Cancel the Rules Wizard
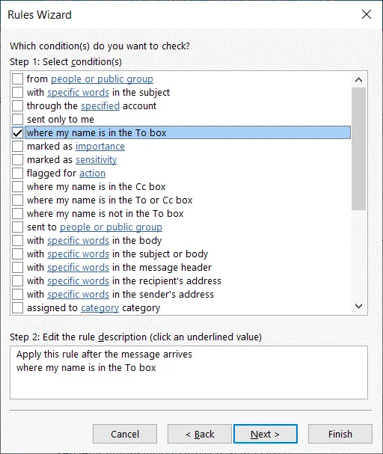Screen dimensions: 383x454 (125, 434)
